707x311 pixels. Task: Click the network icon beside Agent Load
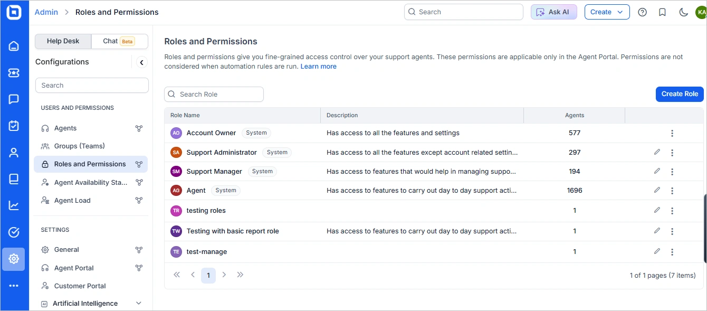coord(139,201)
